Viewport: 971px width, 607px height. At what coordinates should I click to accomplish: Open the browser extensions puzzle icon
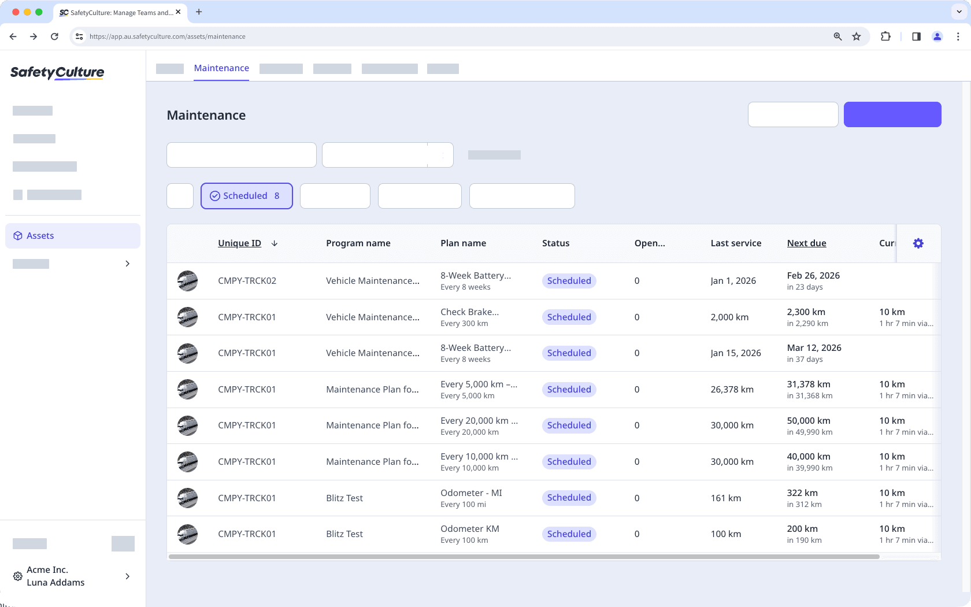point(885,36)
